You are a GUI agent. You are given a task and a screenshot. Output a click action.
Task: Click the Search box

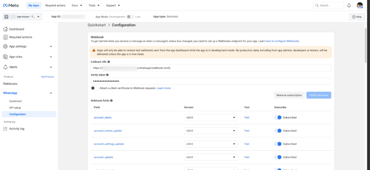[x=328, y=6]
